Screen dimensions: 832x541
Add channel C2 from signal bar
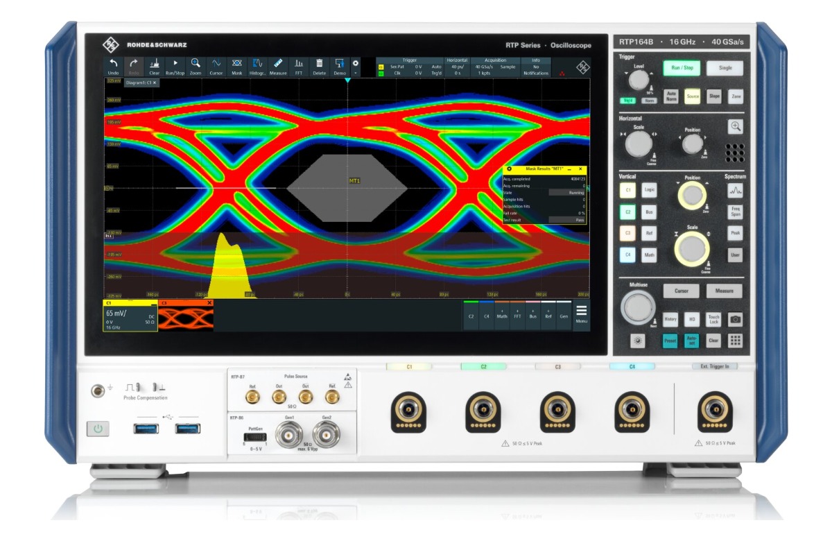point(471,314)
